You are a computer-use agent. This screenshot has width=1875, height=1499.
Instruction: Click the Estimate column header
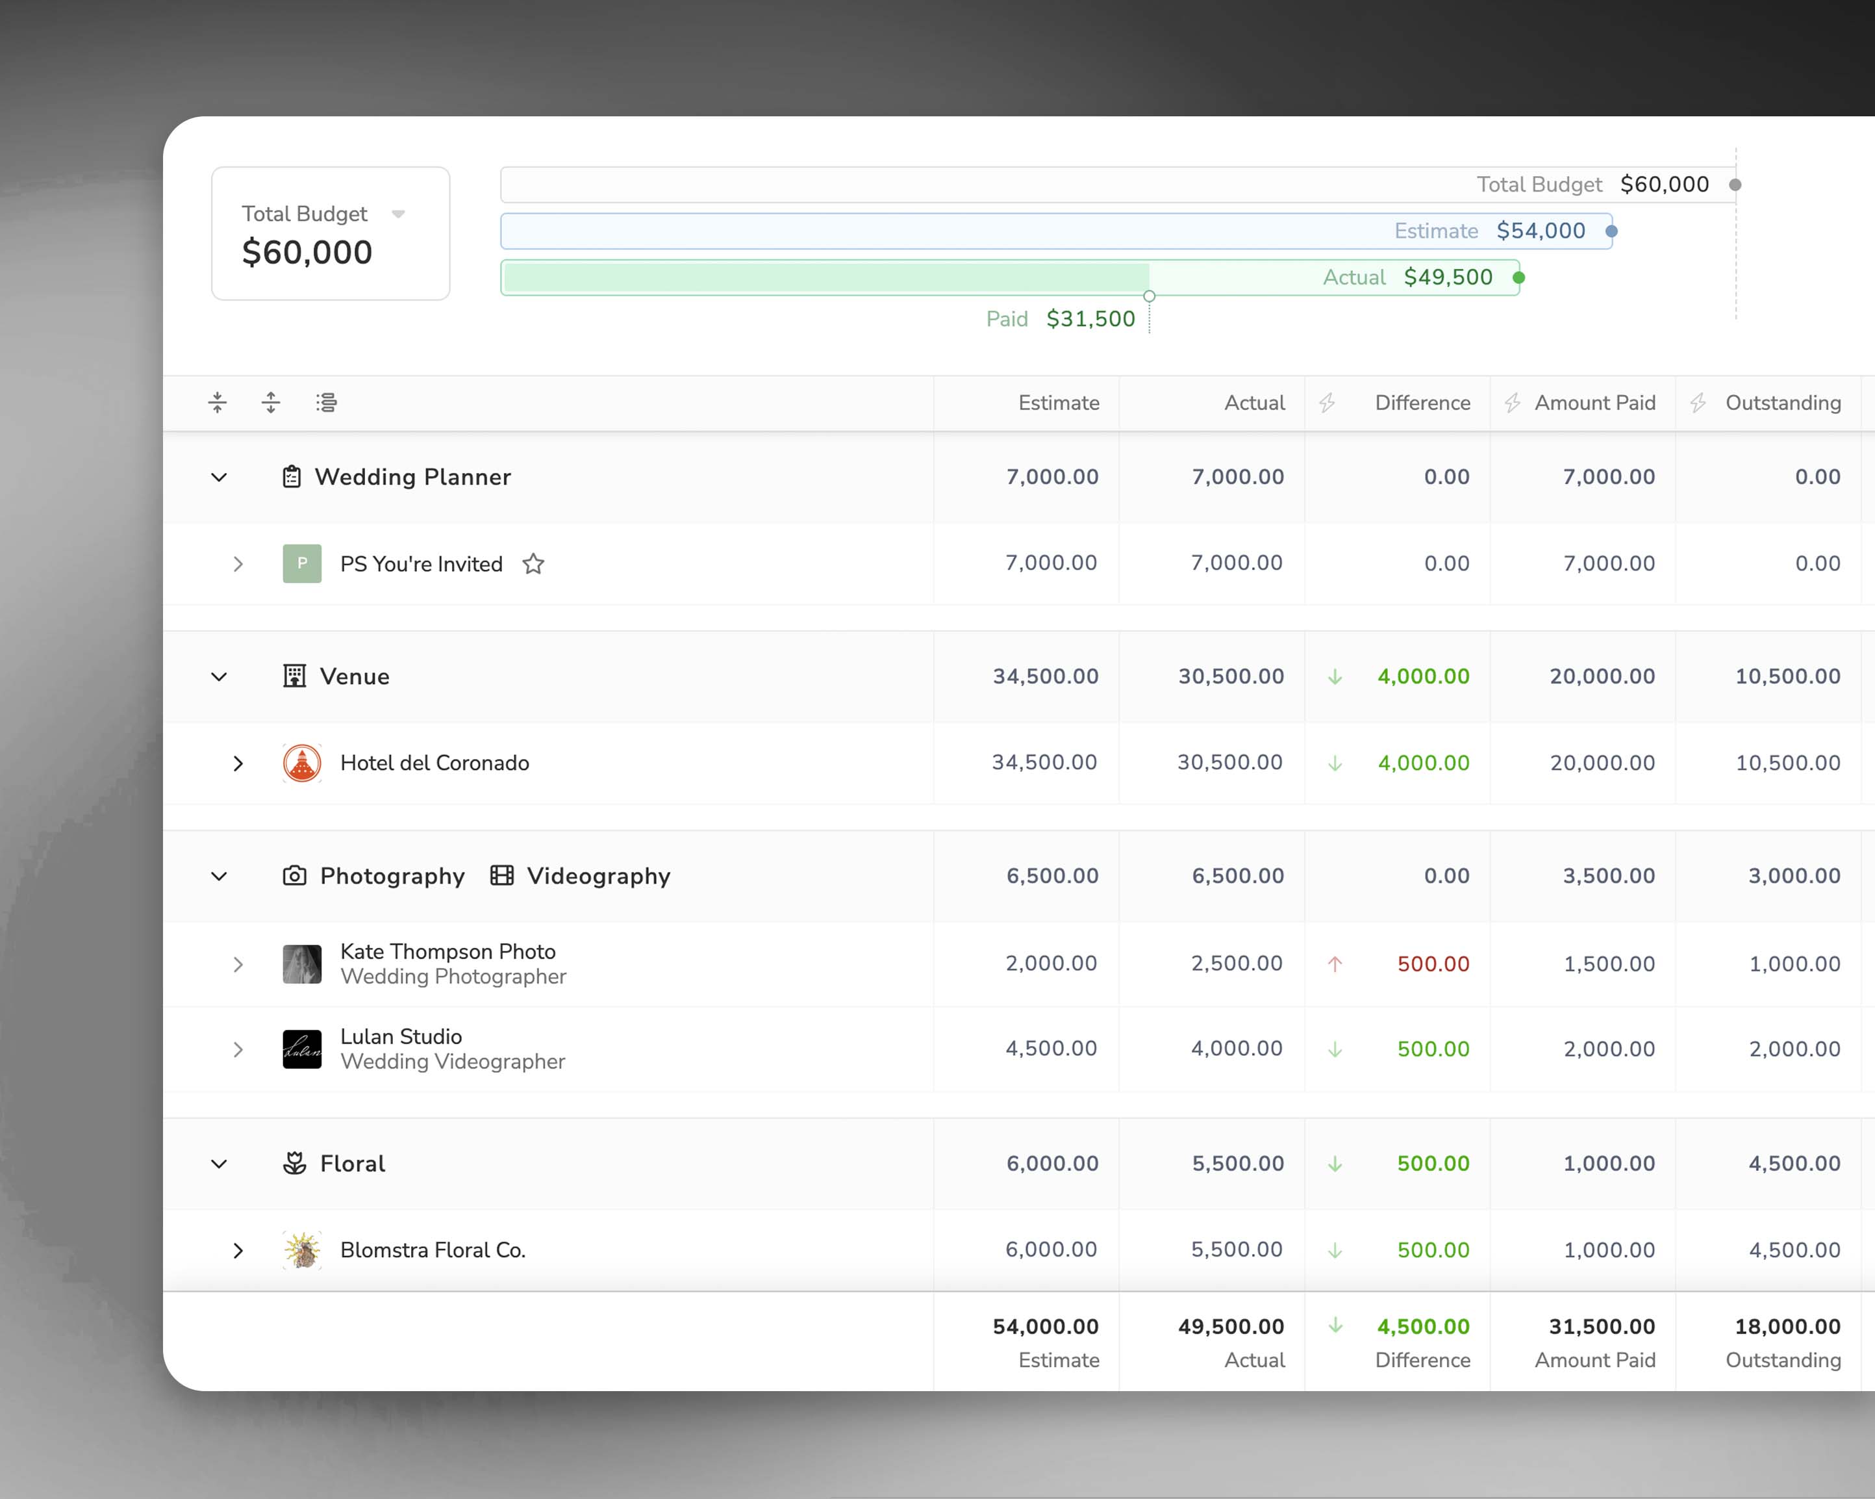(x=1059, y=403)
